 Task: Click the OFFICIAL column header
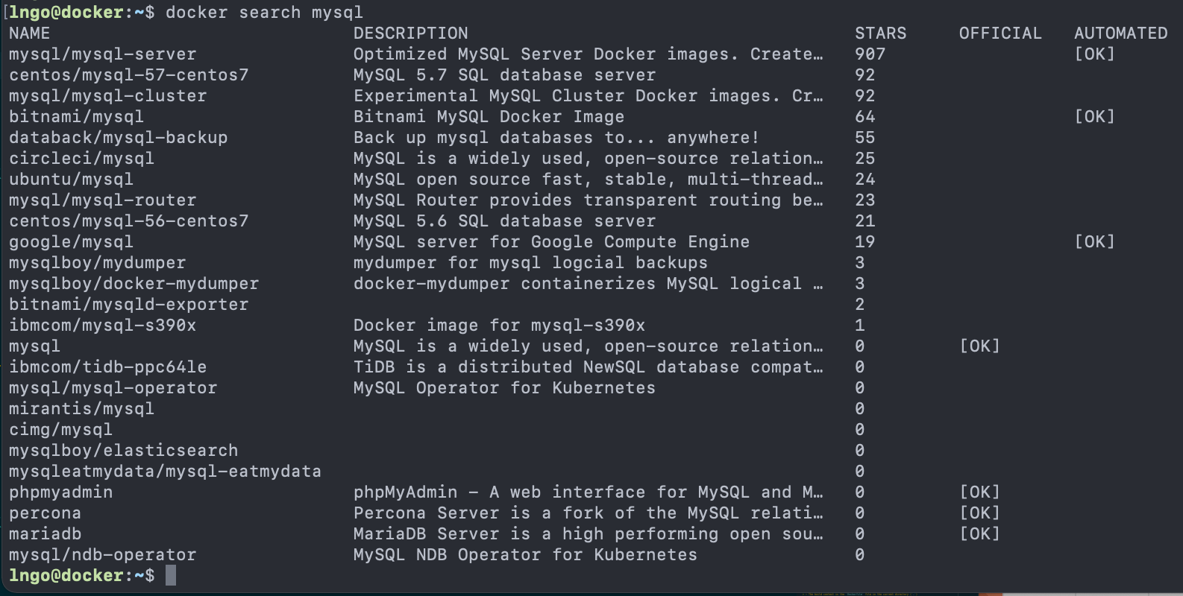click(x=1000, y=34)
